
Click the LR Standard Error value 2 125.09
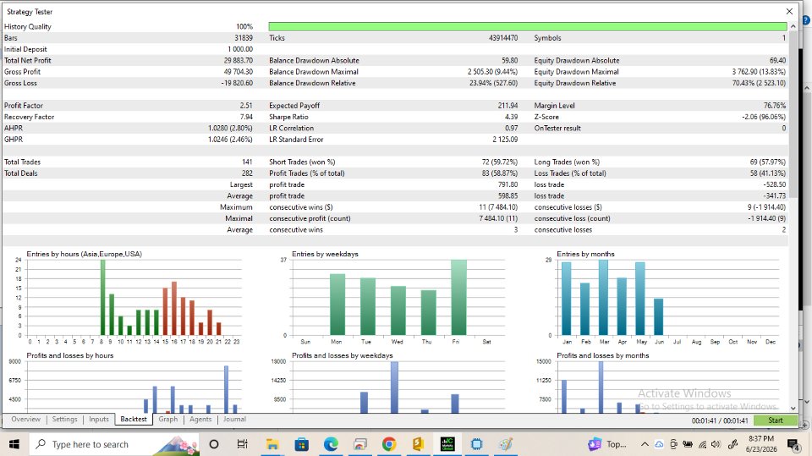coord(505,140)
